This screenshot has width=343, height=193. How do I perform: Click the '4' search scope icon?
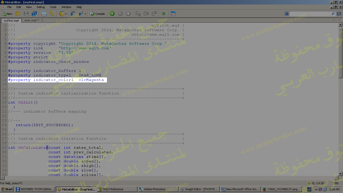click(339, 14)
